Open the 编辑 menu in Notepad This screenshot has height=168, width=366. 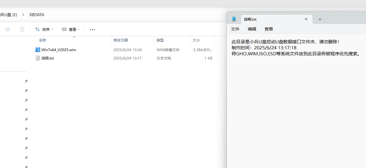point(252,29)
